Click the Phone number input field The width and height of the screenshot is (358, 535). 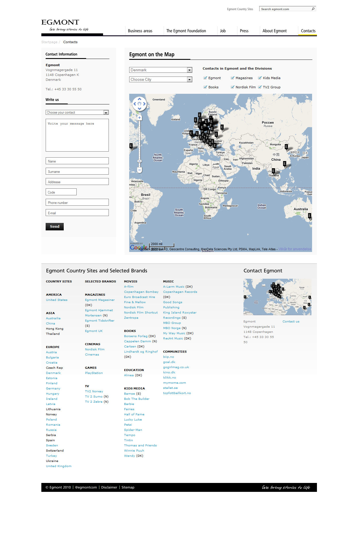pyautogui.click(x=77, y=202)
